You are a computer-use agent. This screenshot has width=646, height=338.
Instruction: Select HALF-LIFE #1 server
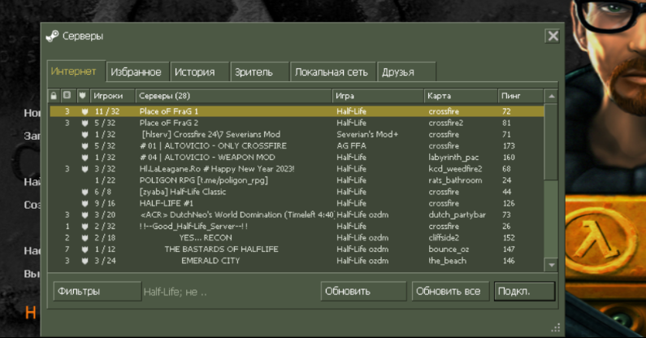click(297, 203)
